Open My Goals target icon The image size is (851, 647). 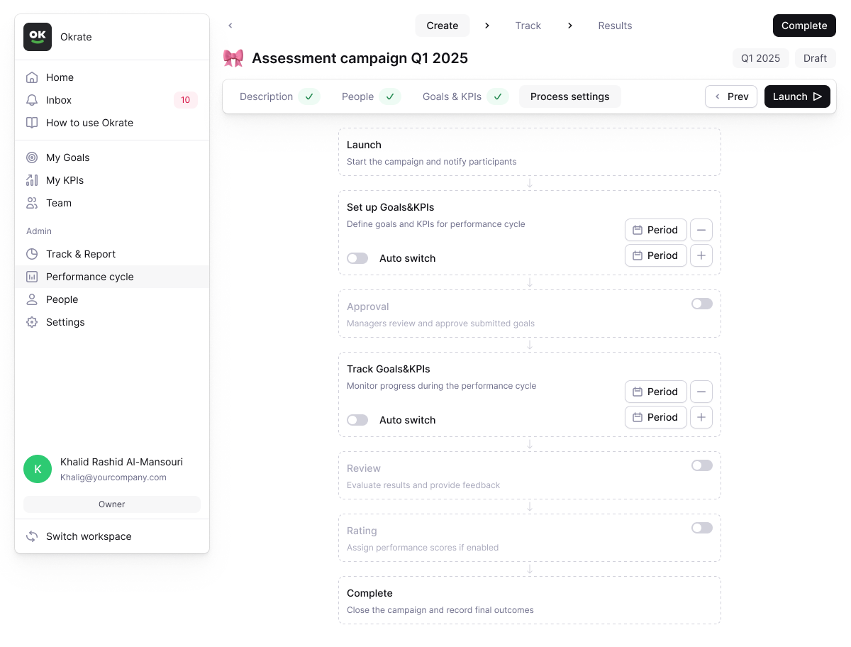[32, 157]
